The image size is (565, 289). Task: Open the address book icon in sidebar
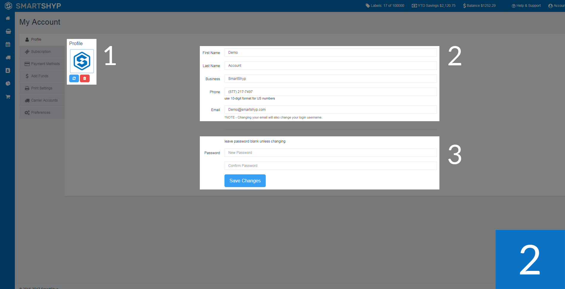tap(8, 70)
